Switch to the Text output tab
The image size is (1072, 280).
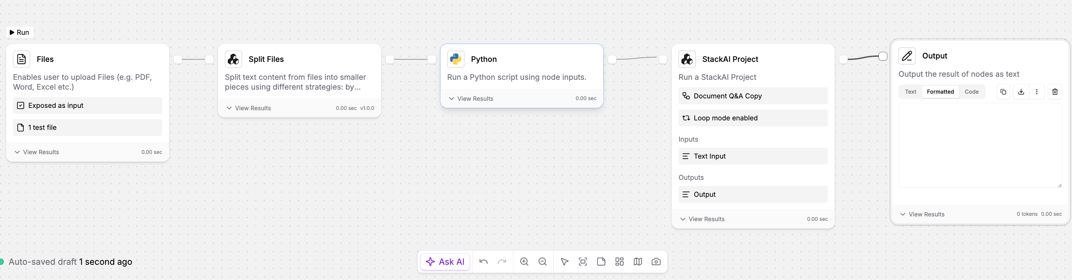[910, 92]
